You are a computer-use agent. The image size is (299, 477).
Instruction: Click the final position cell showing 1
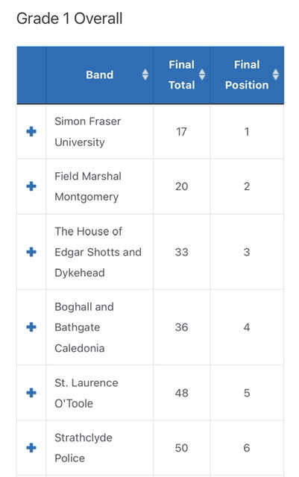pyautogui.click(x=247, y=132)
